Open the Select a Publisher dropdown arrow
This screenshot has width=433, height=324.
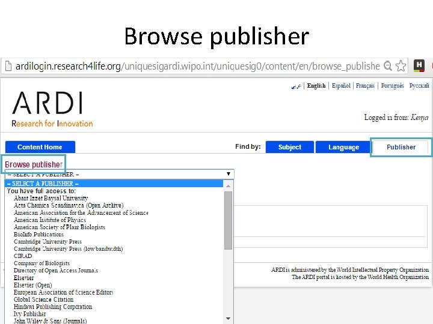229,174
